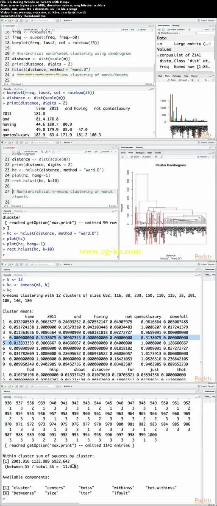Click Zoom above the barplot
This screenshot has width=217, height=506.
coord(172,80)
